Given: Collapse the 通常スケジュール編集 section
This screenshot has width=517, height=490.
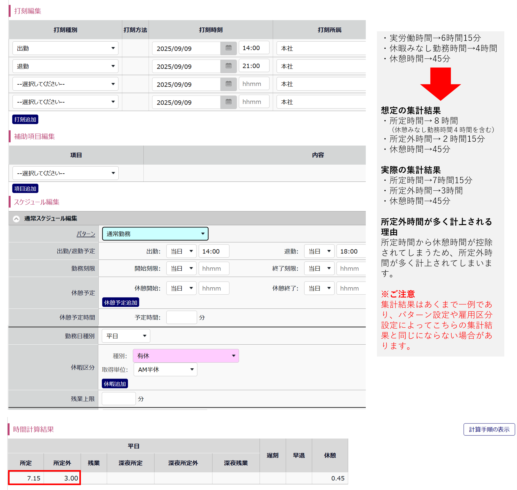Looking at the screenshot, I should 16,219.
